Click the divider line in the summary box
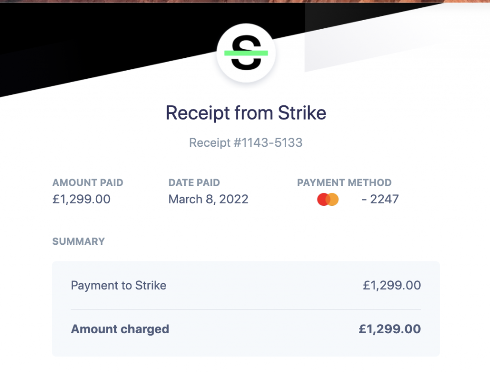 (x=245, y=309)
